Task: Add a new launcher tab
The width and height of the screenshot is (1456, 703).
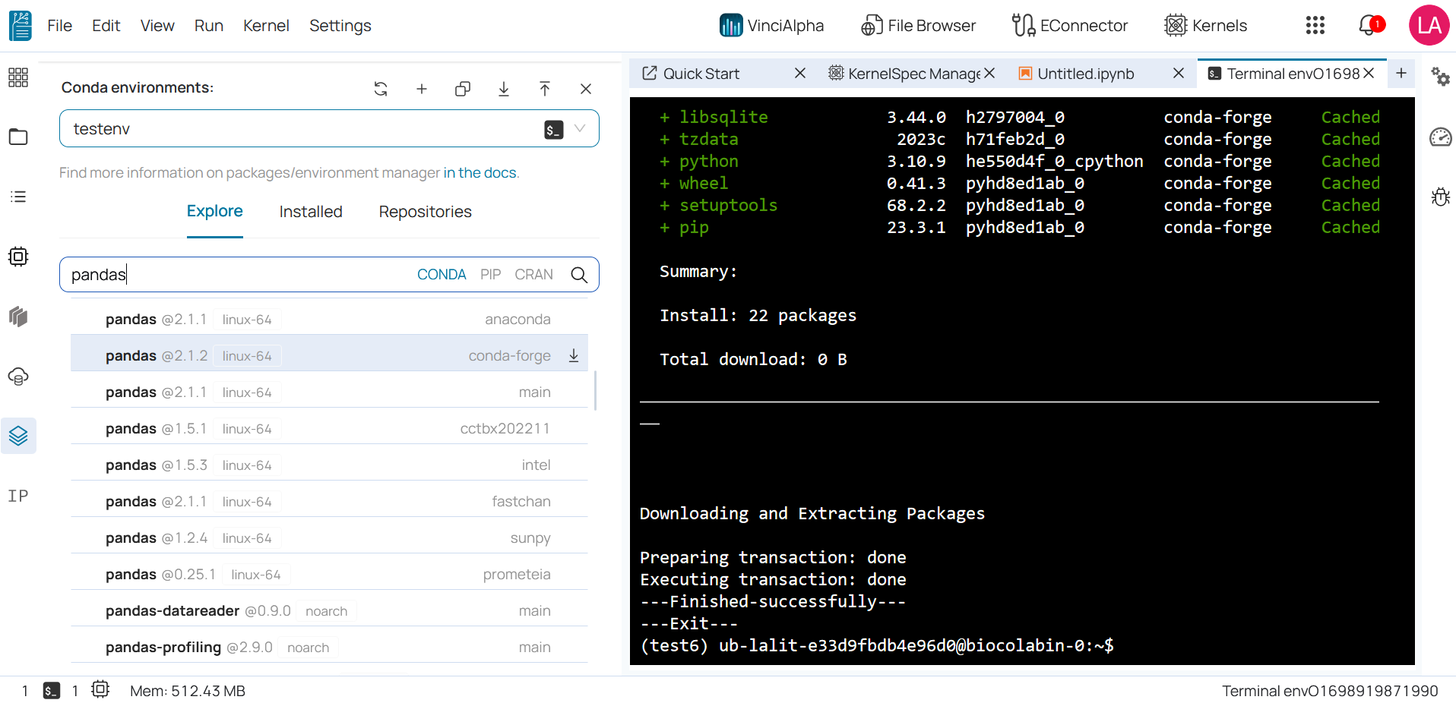Action: pyautogui.click(x=1401, y=73)
